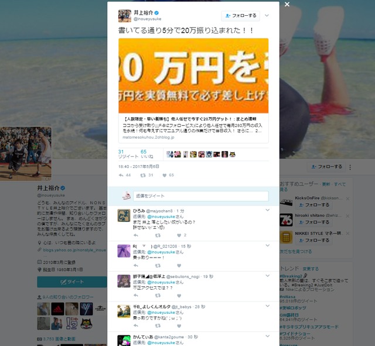Open the three-dot profile menu in the background
The width and height of the screenshot is (375, 346).
tap(350, 167)
